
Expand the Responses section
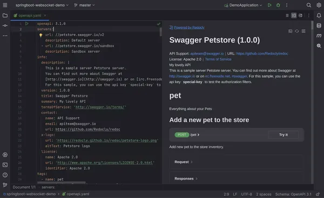(x=186, y=179)
